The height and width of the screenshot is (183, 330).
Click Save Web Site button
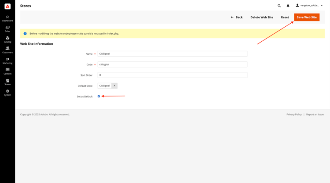coord(307,17)
